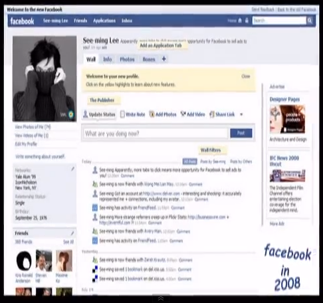This screenshot has width=323, height=303.
Task: Choose Write Note in the publisher
Action: pos(132,114)
